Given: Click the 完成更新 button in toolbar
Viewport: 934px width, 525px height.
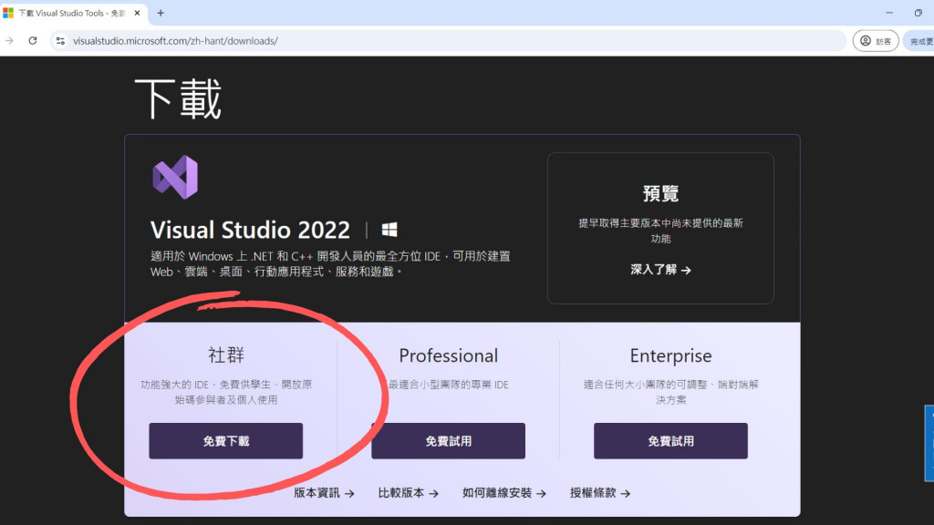Looking at the screenshot, I should tap(920, 40).
